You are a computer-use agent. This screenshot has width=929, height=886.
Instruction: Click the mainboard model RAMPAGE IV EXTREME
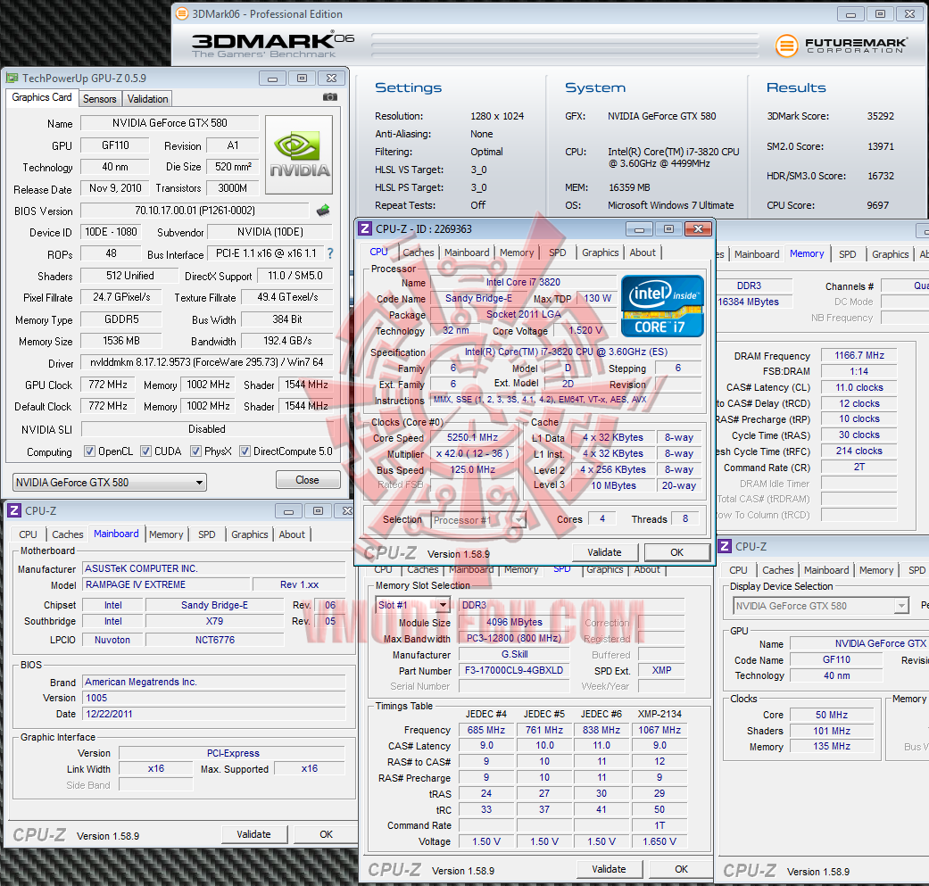[166, 584]
